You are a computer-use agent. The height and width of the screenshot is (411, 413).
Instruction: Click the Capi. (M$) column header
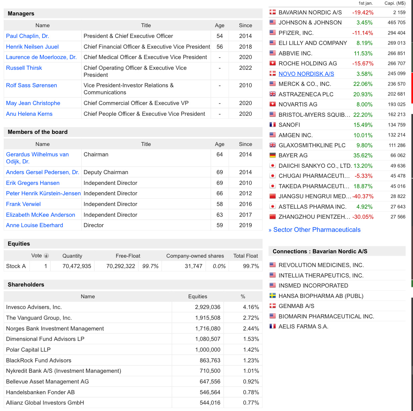pyautogui.click(x=395, y=3)
